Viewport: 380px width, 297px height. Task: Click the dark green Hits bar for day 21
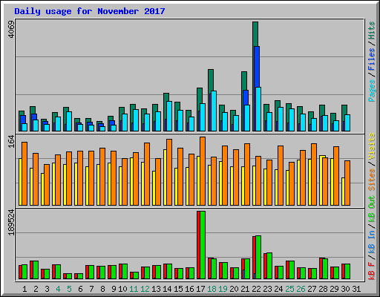(244, 81)
